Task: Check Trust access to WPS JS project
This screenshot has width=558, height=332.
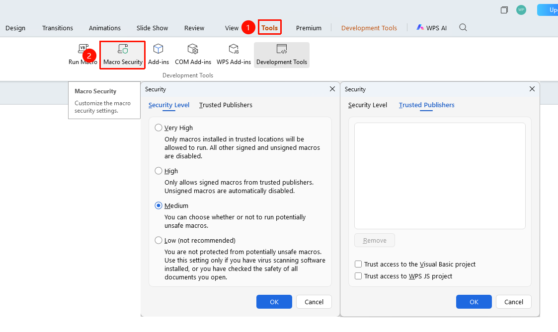Action: (358, 276)
